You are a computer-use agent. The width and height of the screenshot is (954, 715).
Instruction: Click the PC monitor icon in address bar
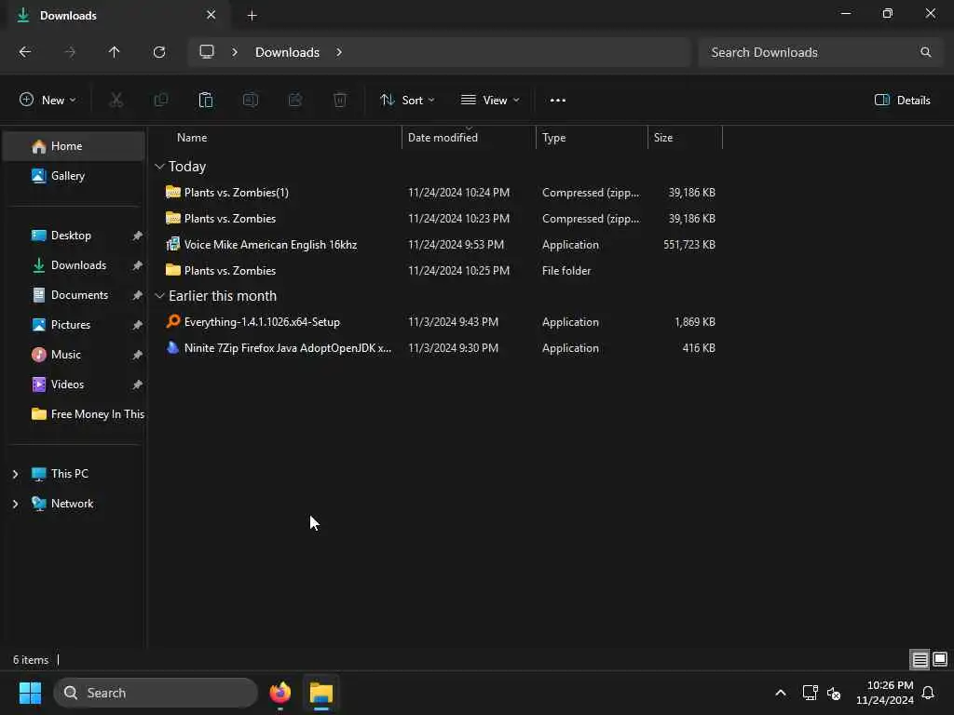[207, 52]
